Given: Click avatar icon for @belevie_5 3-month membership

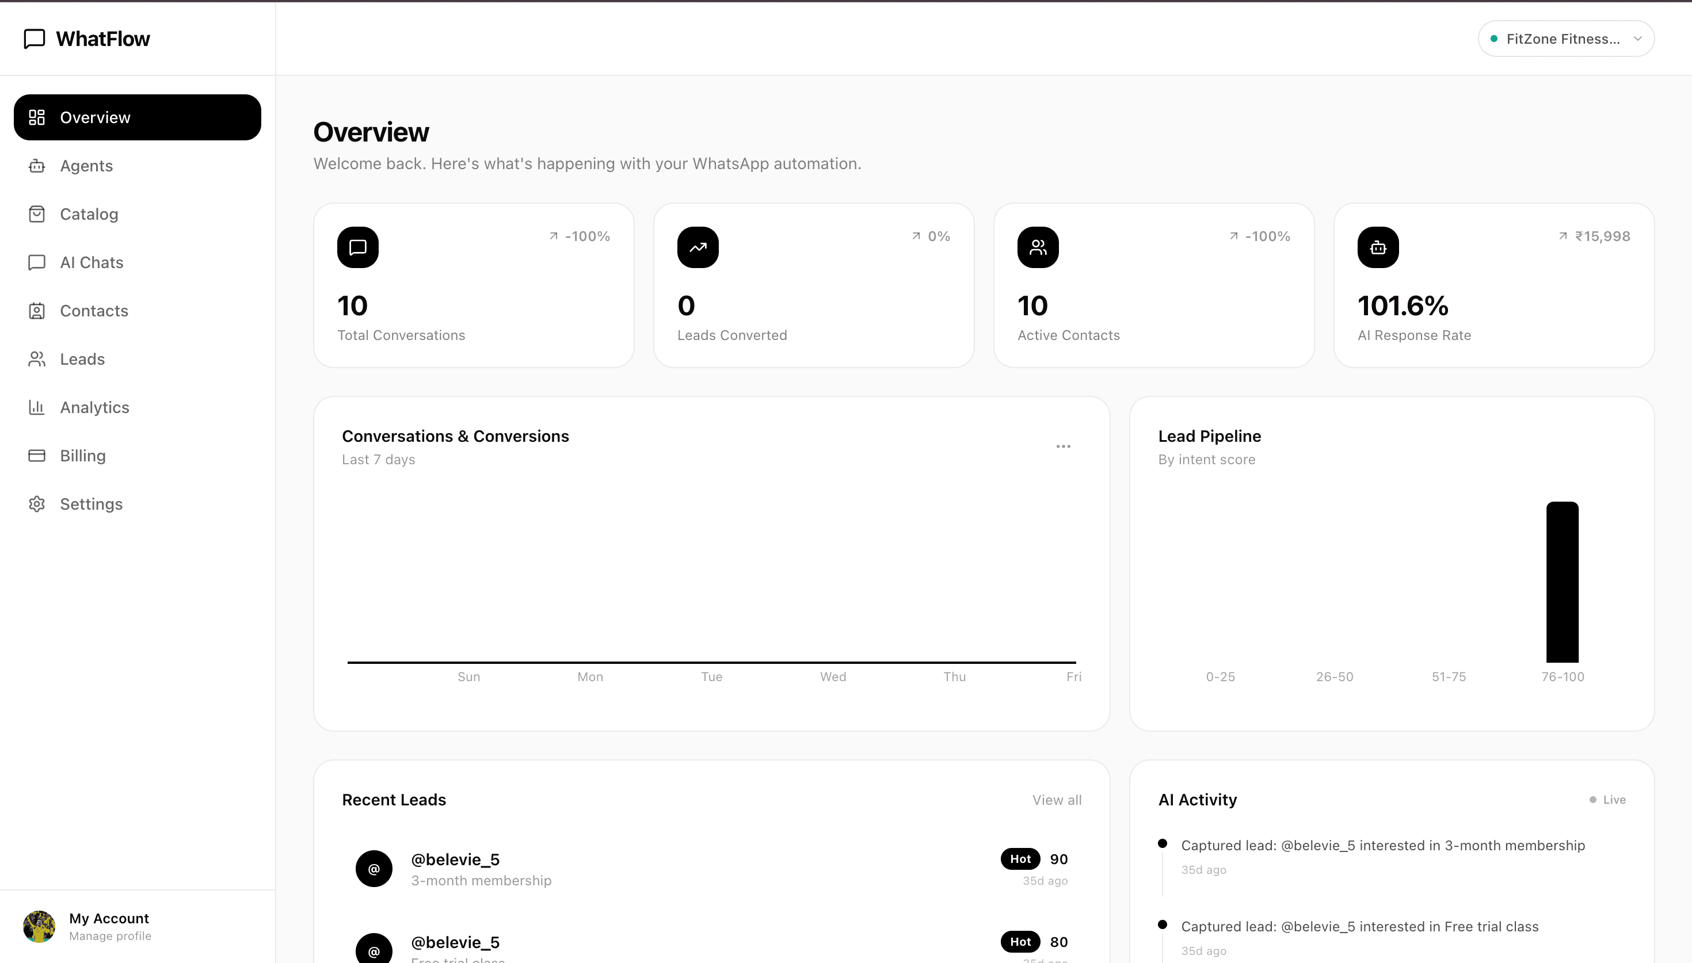Looking at the screenshot, I should 374,869.
